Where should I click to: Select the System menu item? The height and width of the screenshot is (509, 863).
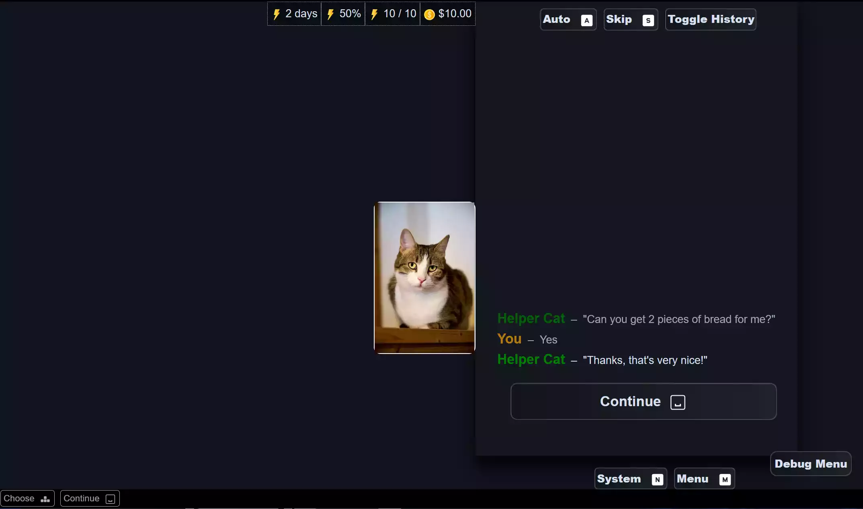pos(630,478)
